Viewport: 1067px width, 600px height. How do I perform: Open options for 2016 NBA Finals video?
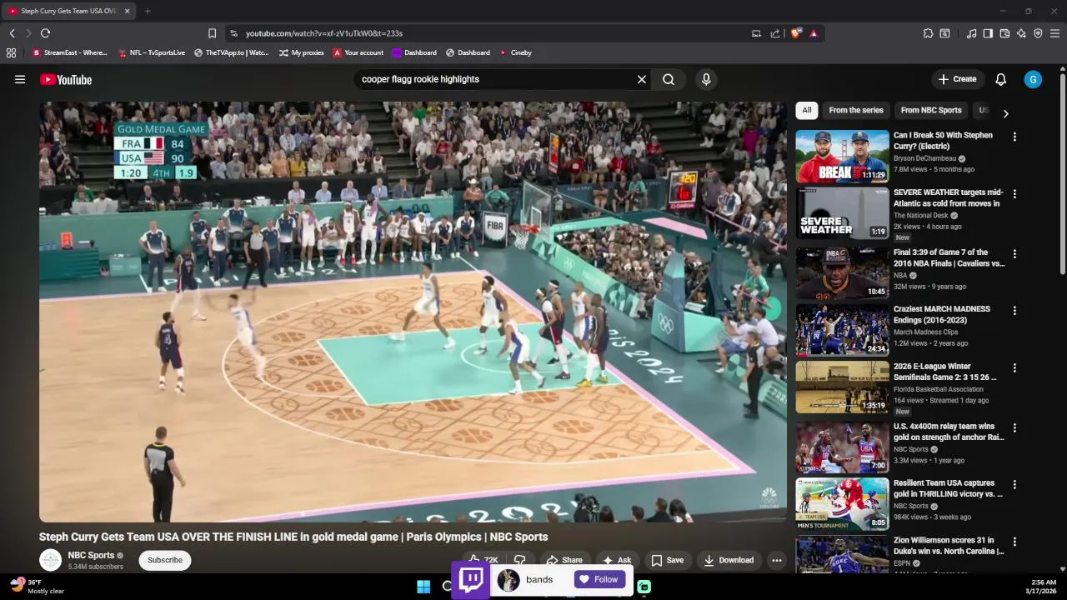(1014, 253)
